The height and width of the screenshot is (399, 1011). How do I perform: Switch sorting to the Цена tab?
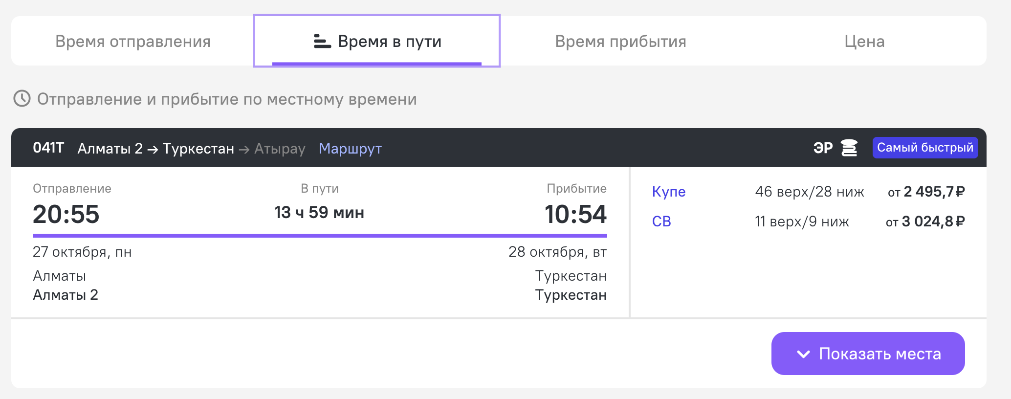[864, 42]
